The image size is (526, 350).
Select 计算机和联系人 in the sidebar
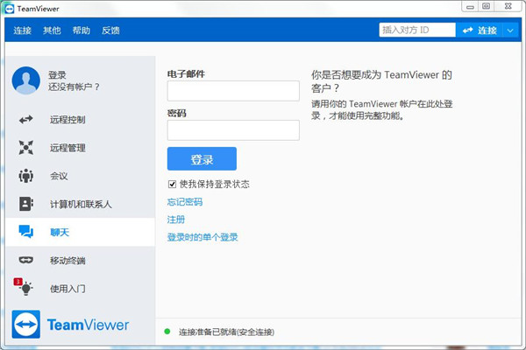pyautogui.click(x=80, y=204)
